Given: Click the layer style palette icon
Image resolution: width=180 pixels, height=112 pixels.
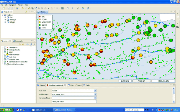Looking at the screenshot, I should click(x=27, y=45).
